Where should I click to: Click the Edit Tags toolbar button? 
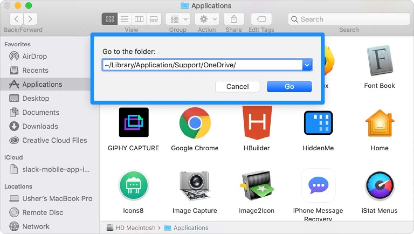pos(261,19)
